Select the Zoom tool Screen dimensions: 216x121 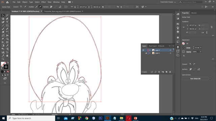(x=3, y=59)
